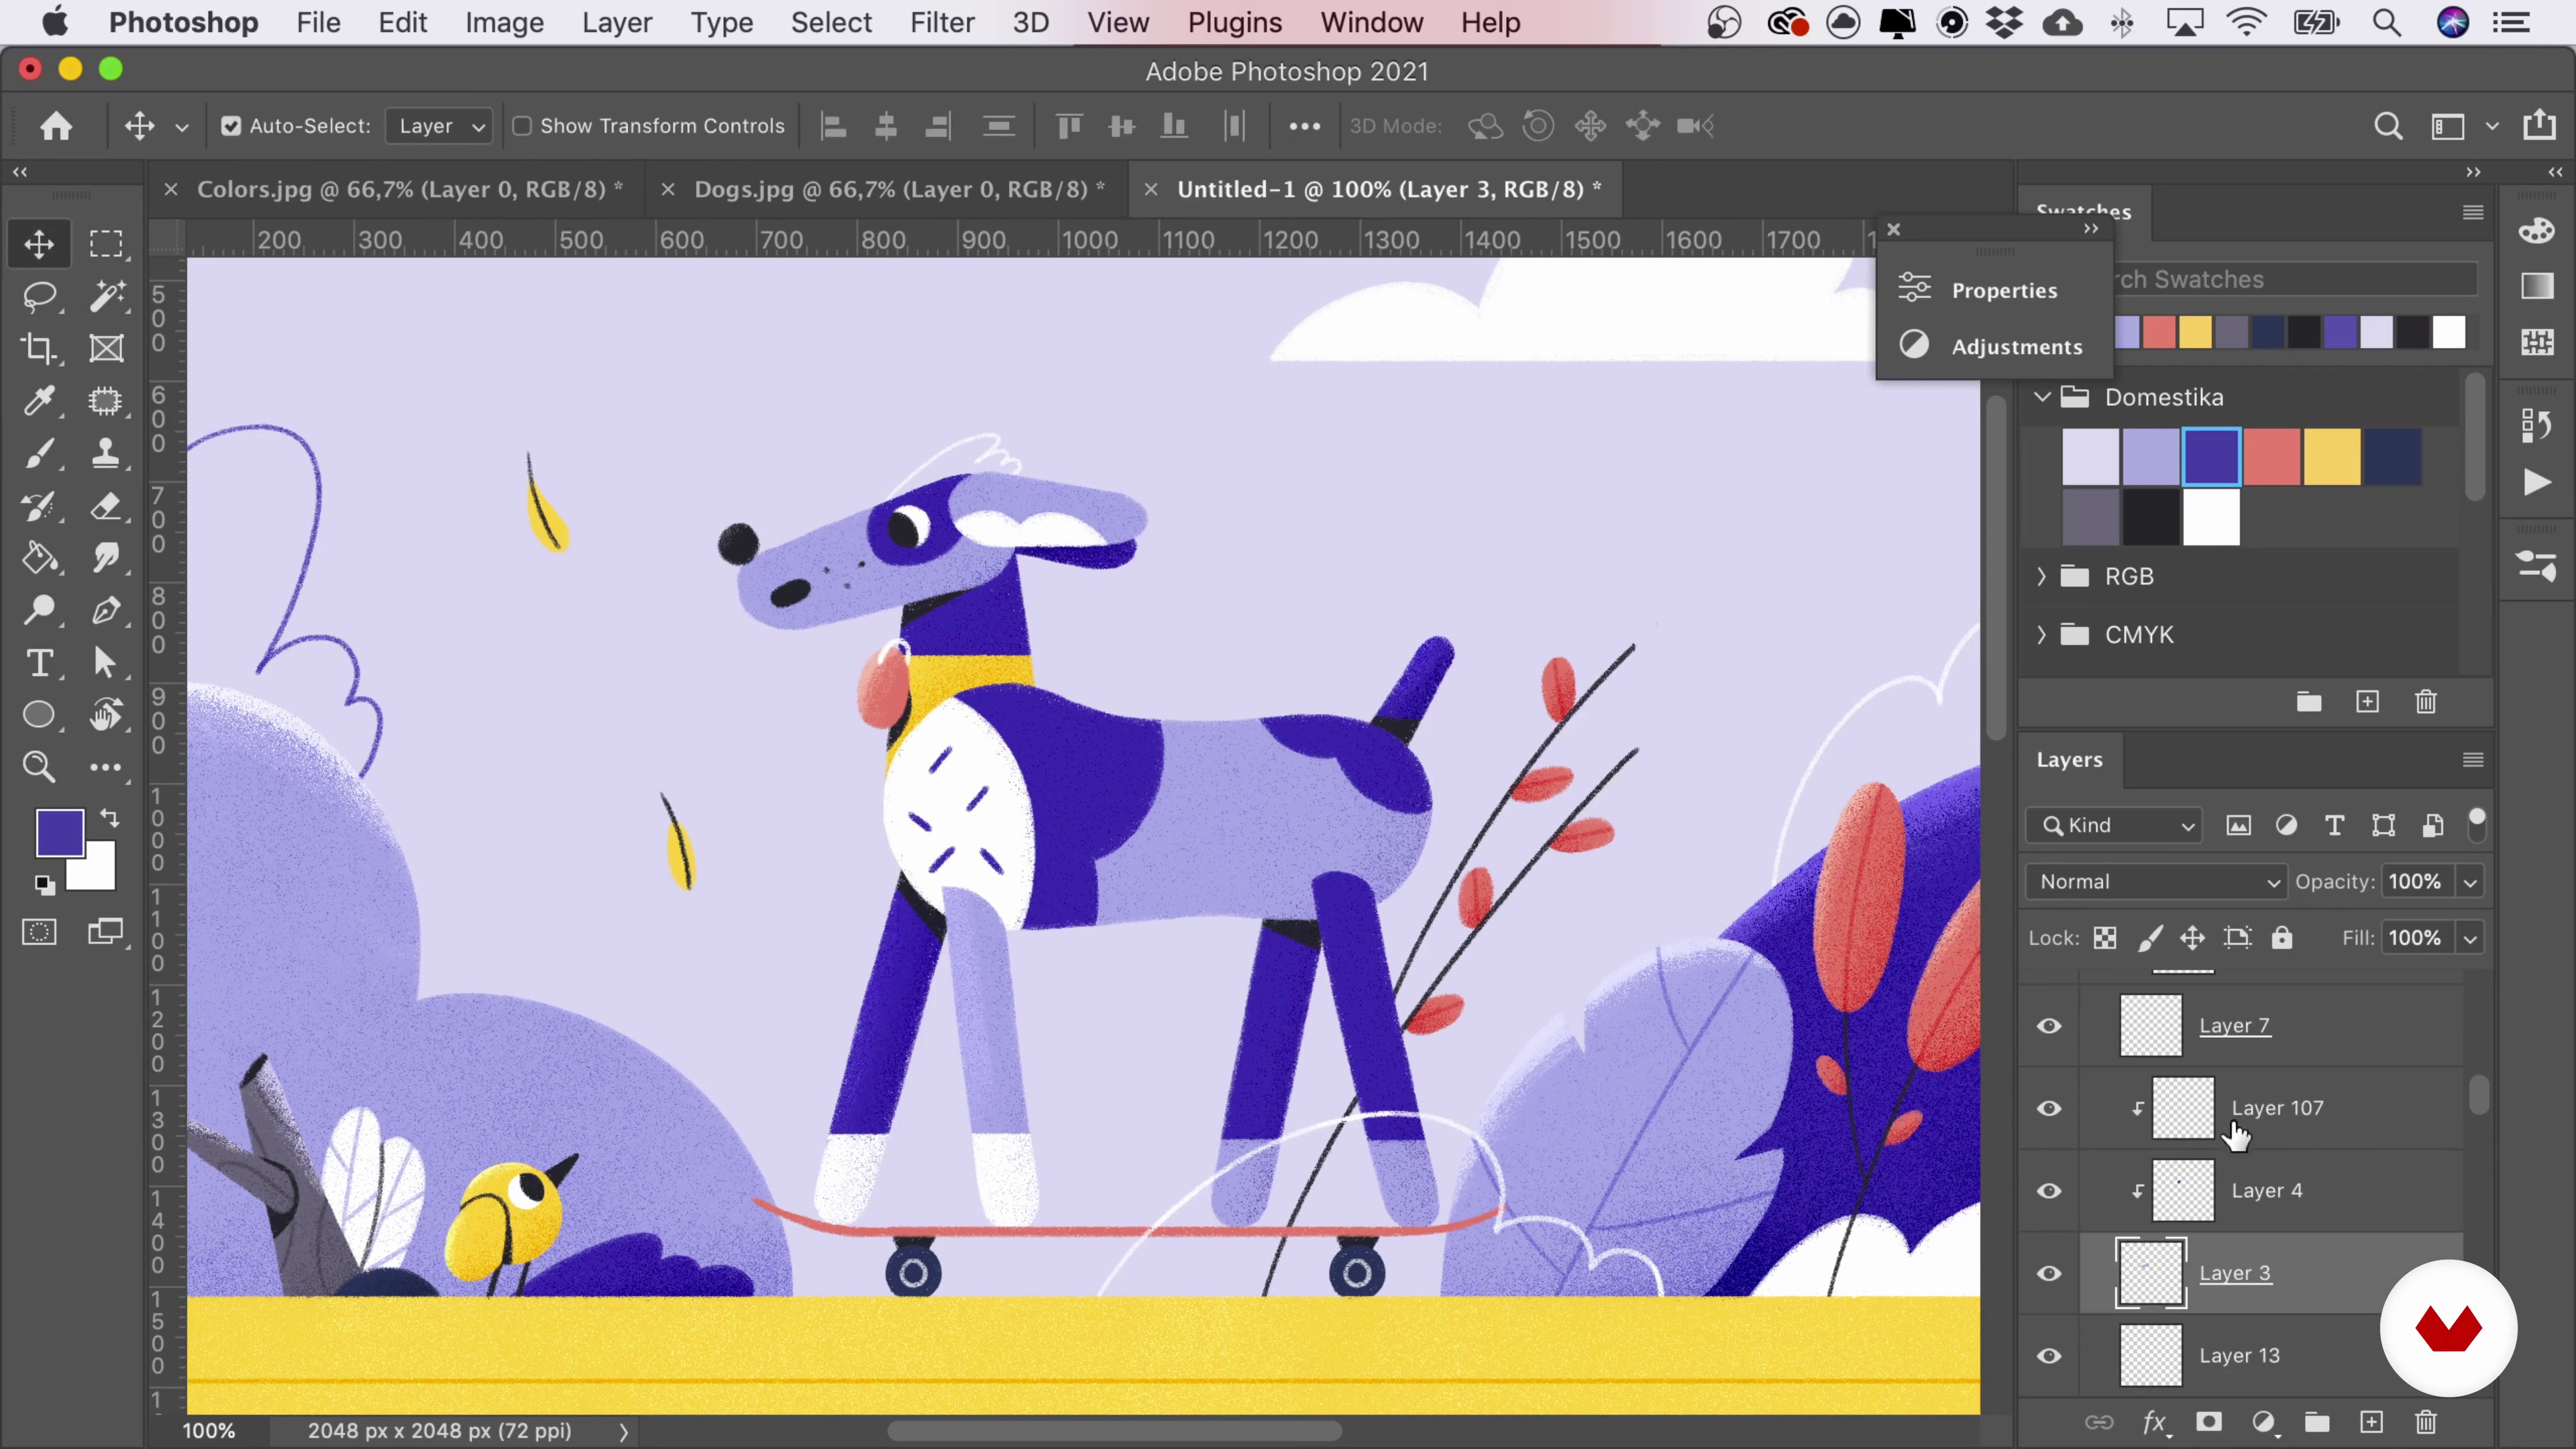Select the Zoom tool
Image resolution: width=2576 pixels, height=1449 pixels.
(39, 768)
